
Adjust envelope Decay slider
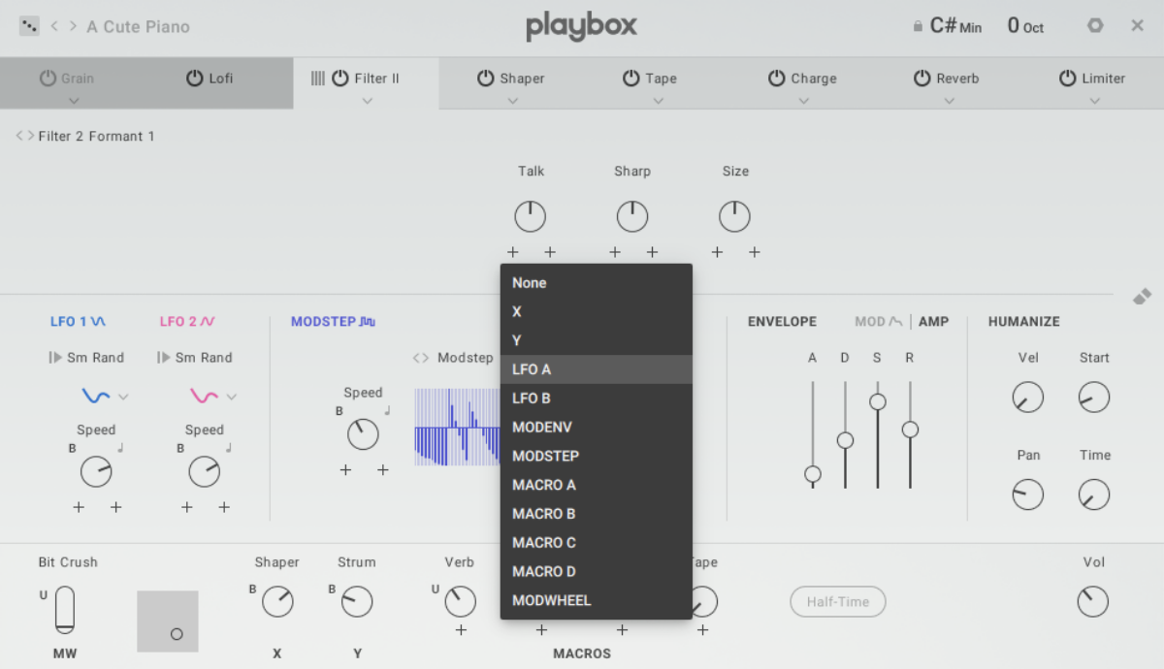[845, 434]
